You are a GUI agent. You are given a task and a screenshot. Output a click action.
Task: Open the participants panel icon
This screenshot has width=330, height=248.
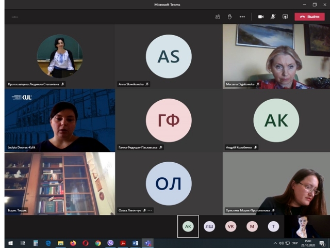click(218, 17)
